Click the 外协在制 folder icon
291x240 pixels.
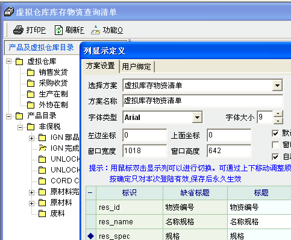(x=31, y=105)
